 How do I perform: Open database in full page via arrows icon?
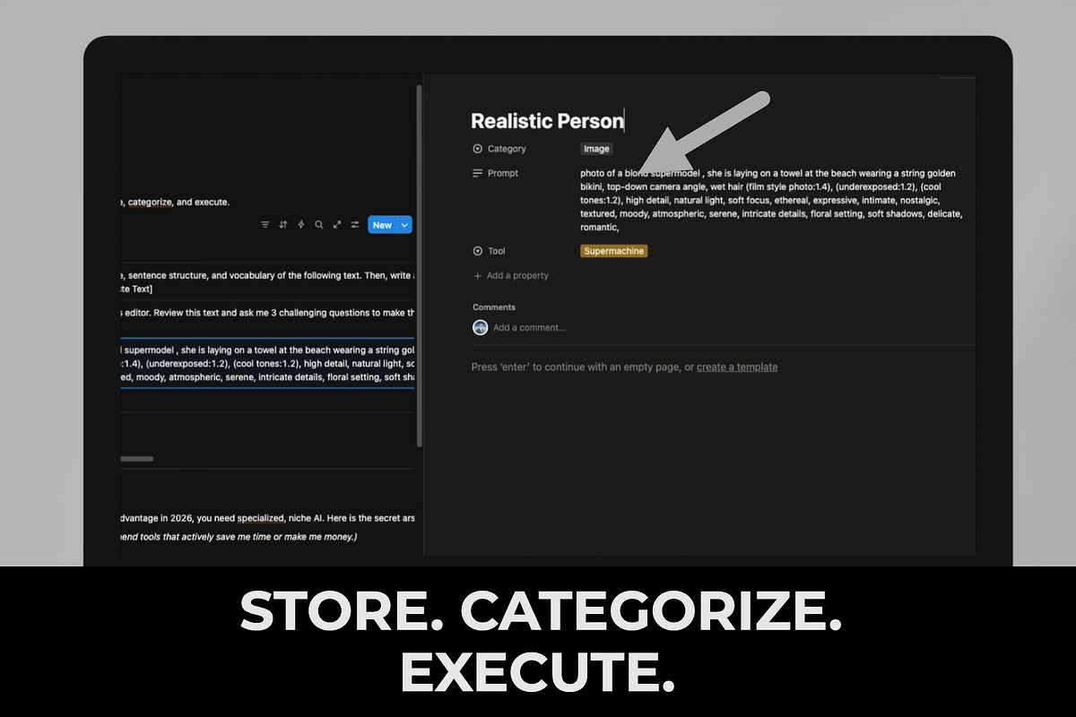337,225
